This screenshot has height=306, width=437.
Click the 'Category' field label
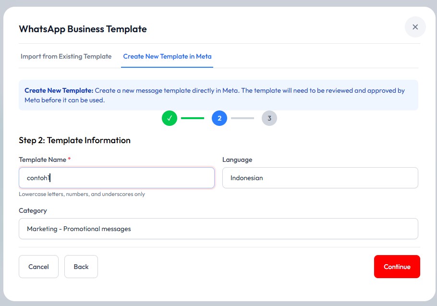click(33, 211)
